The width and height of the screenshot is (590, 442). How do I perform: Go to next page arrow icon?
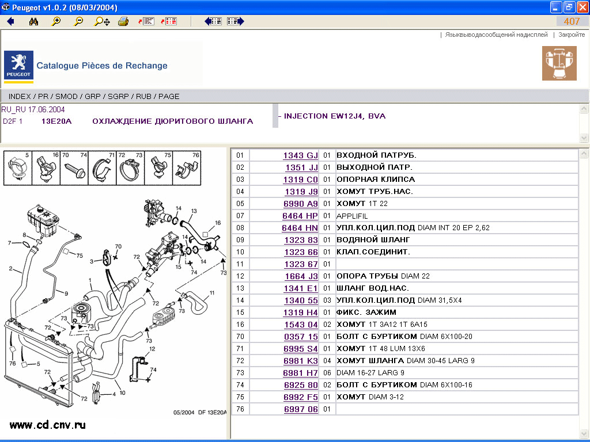point(236,21)
